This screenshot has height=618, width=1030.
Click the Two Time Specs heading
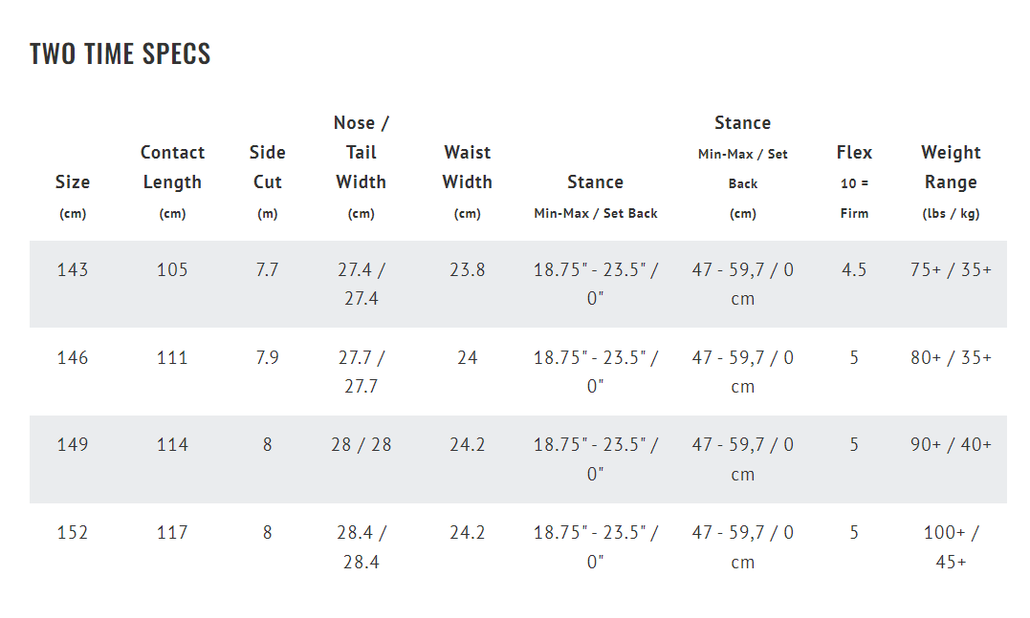(121, 53)
